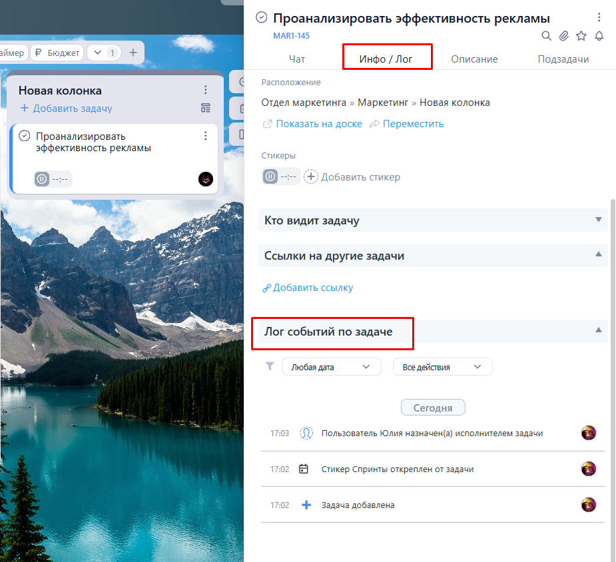Go to the Подзадачи tab

(563, 59)
